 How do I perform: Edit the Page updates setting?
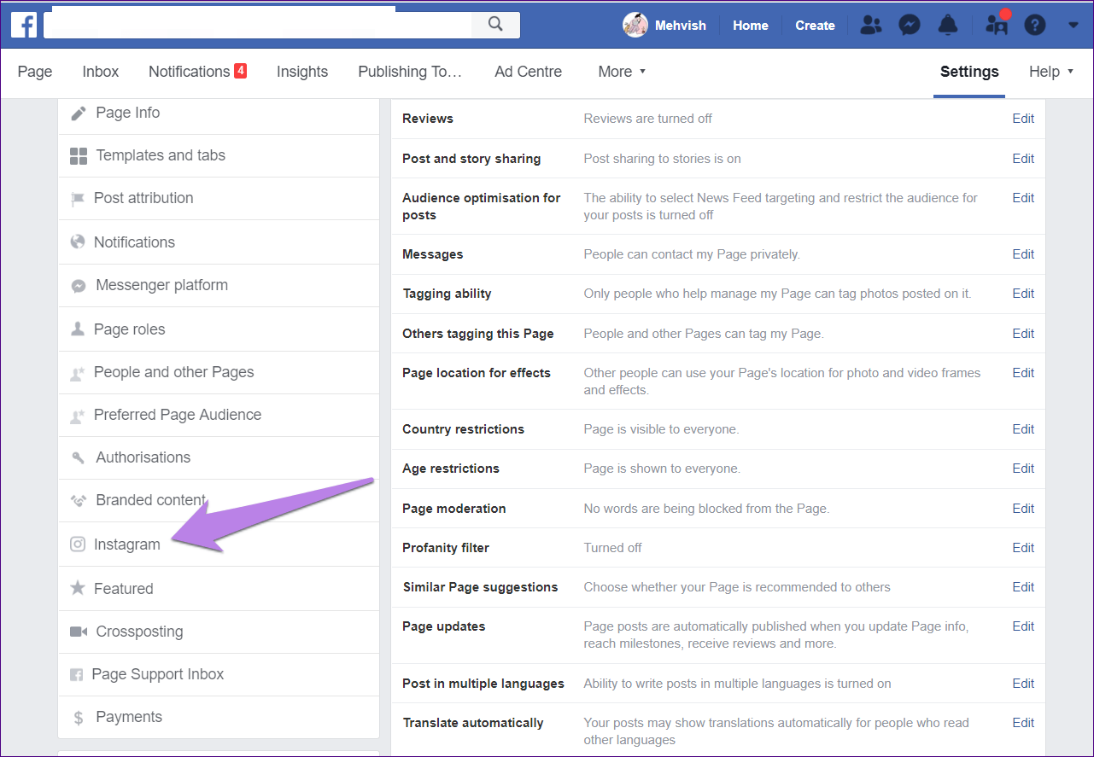[1023, 626]
